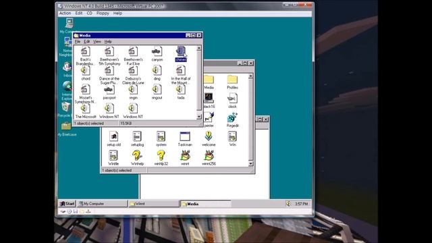This screenshot has width=432, height=243.
Task: Select the tada sound file
Action: click(181, 90)
